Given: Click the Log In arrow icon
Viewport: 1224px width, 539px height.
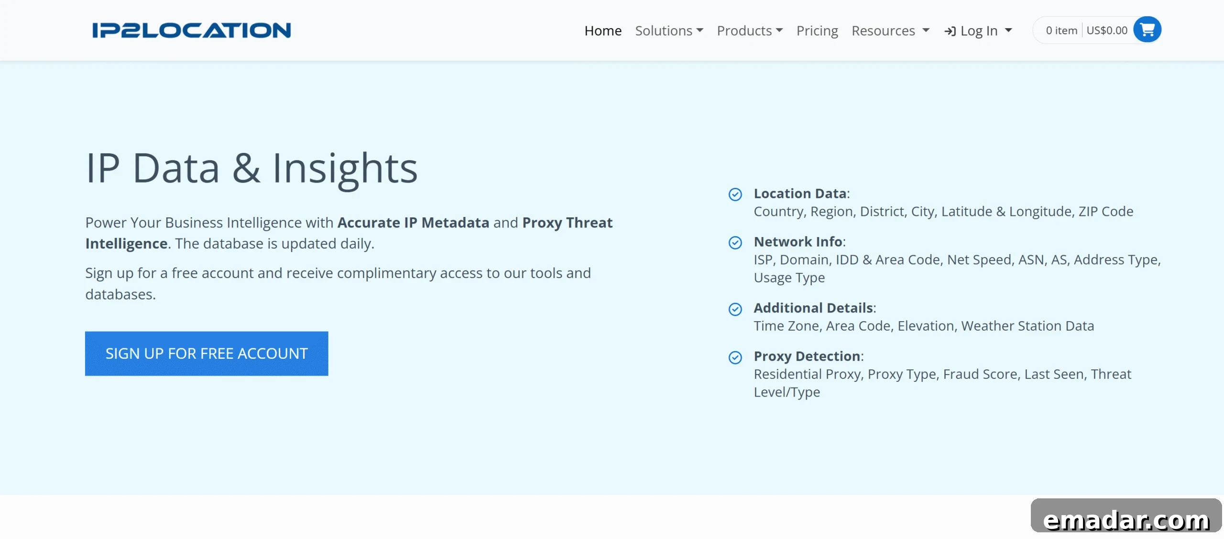Looking at the screenshot, I should point(950,31).
